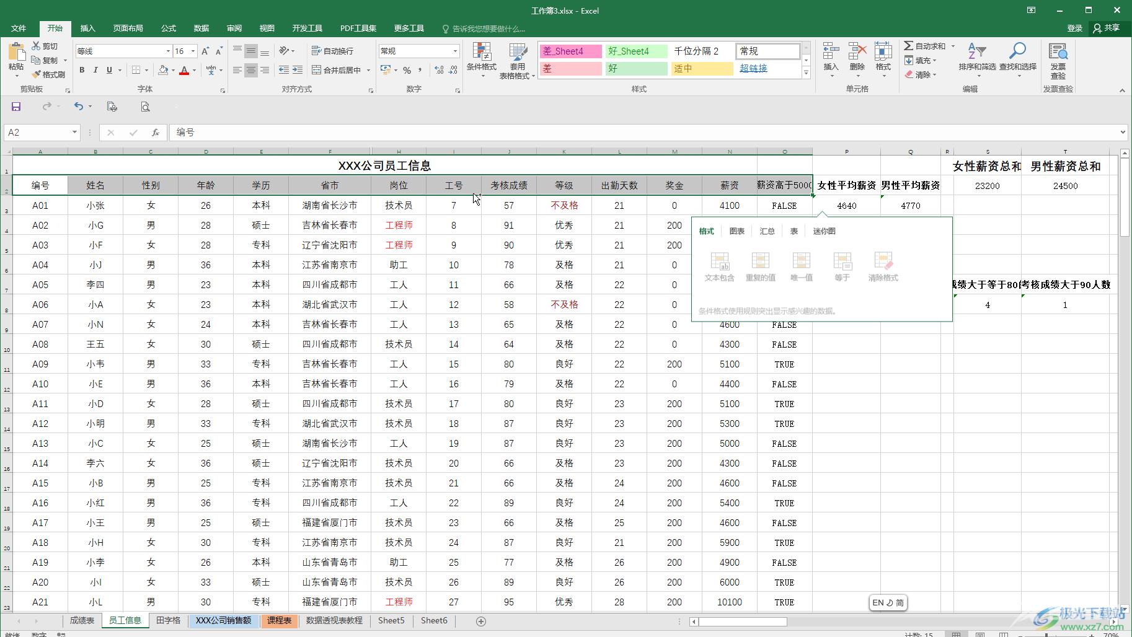Click the Undo arrow icon

(78, 107)
